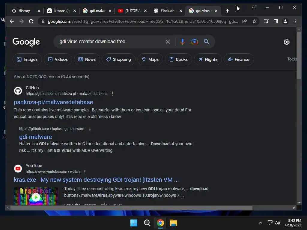Go to Google homepage via logo
Viewport: 307px width, 230px height.
[x=26, y=42]
